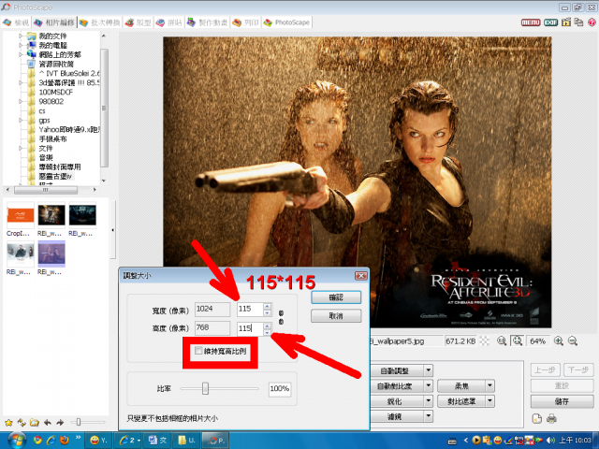Select the 音樂 folder
The image size is (599, 449).
[46, 157]
